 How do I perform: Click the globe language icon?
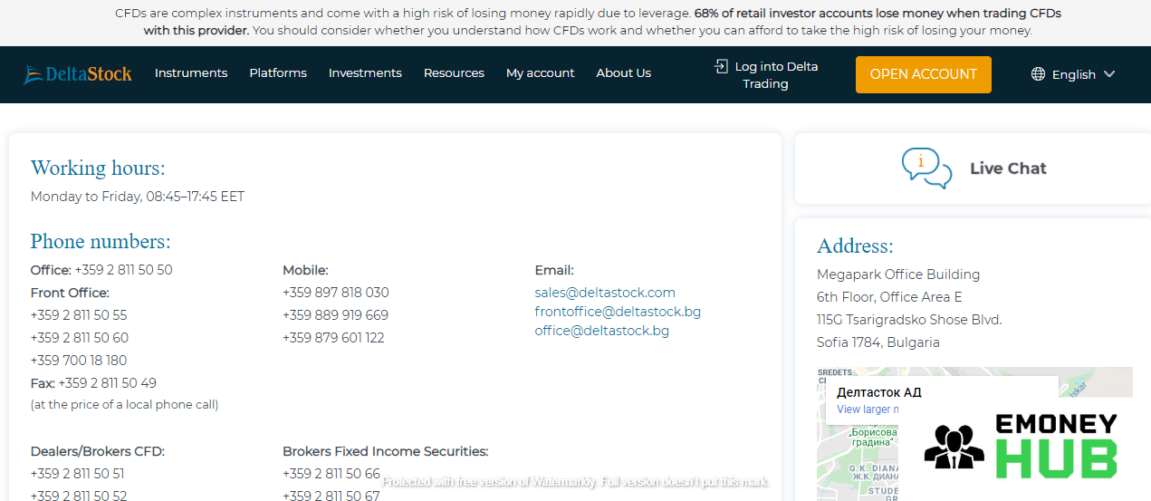tap(1038, 74)
